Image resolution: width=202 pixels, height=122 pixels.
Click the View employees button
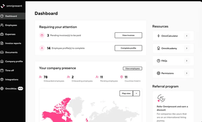point(132,68)
